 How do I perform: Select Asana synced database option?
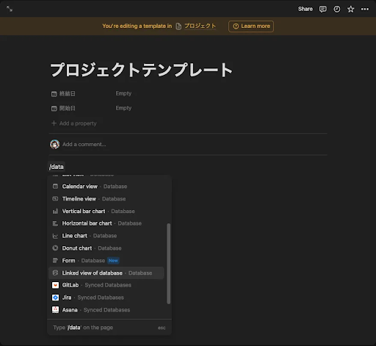106,310
